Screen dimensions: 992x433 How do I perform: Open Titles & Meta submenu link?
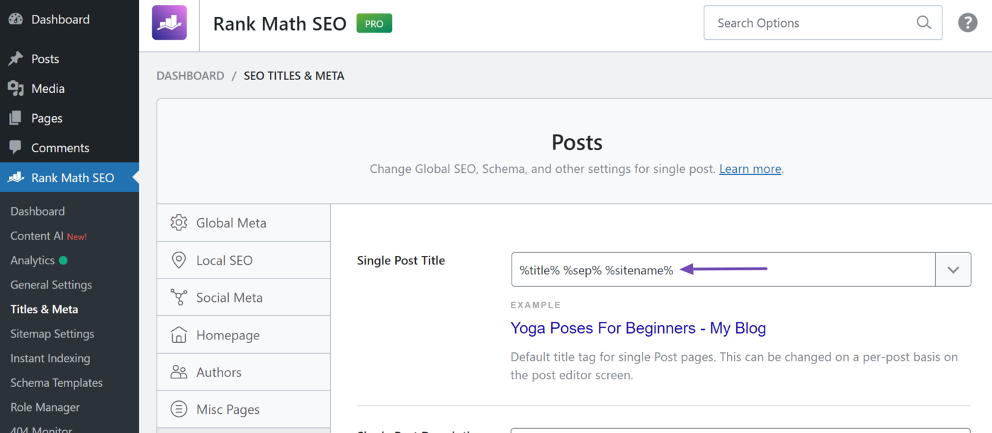tap(44, 309)
